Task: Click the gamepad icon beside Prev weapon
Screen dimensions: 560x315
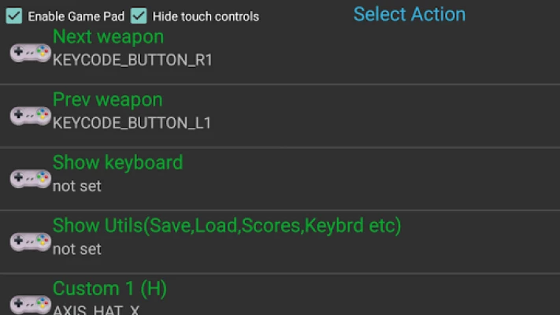Action: pos(31,116)
